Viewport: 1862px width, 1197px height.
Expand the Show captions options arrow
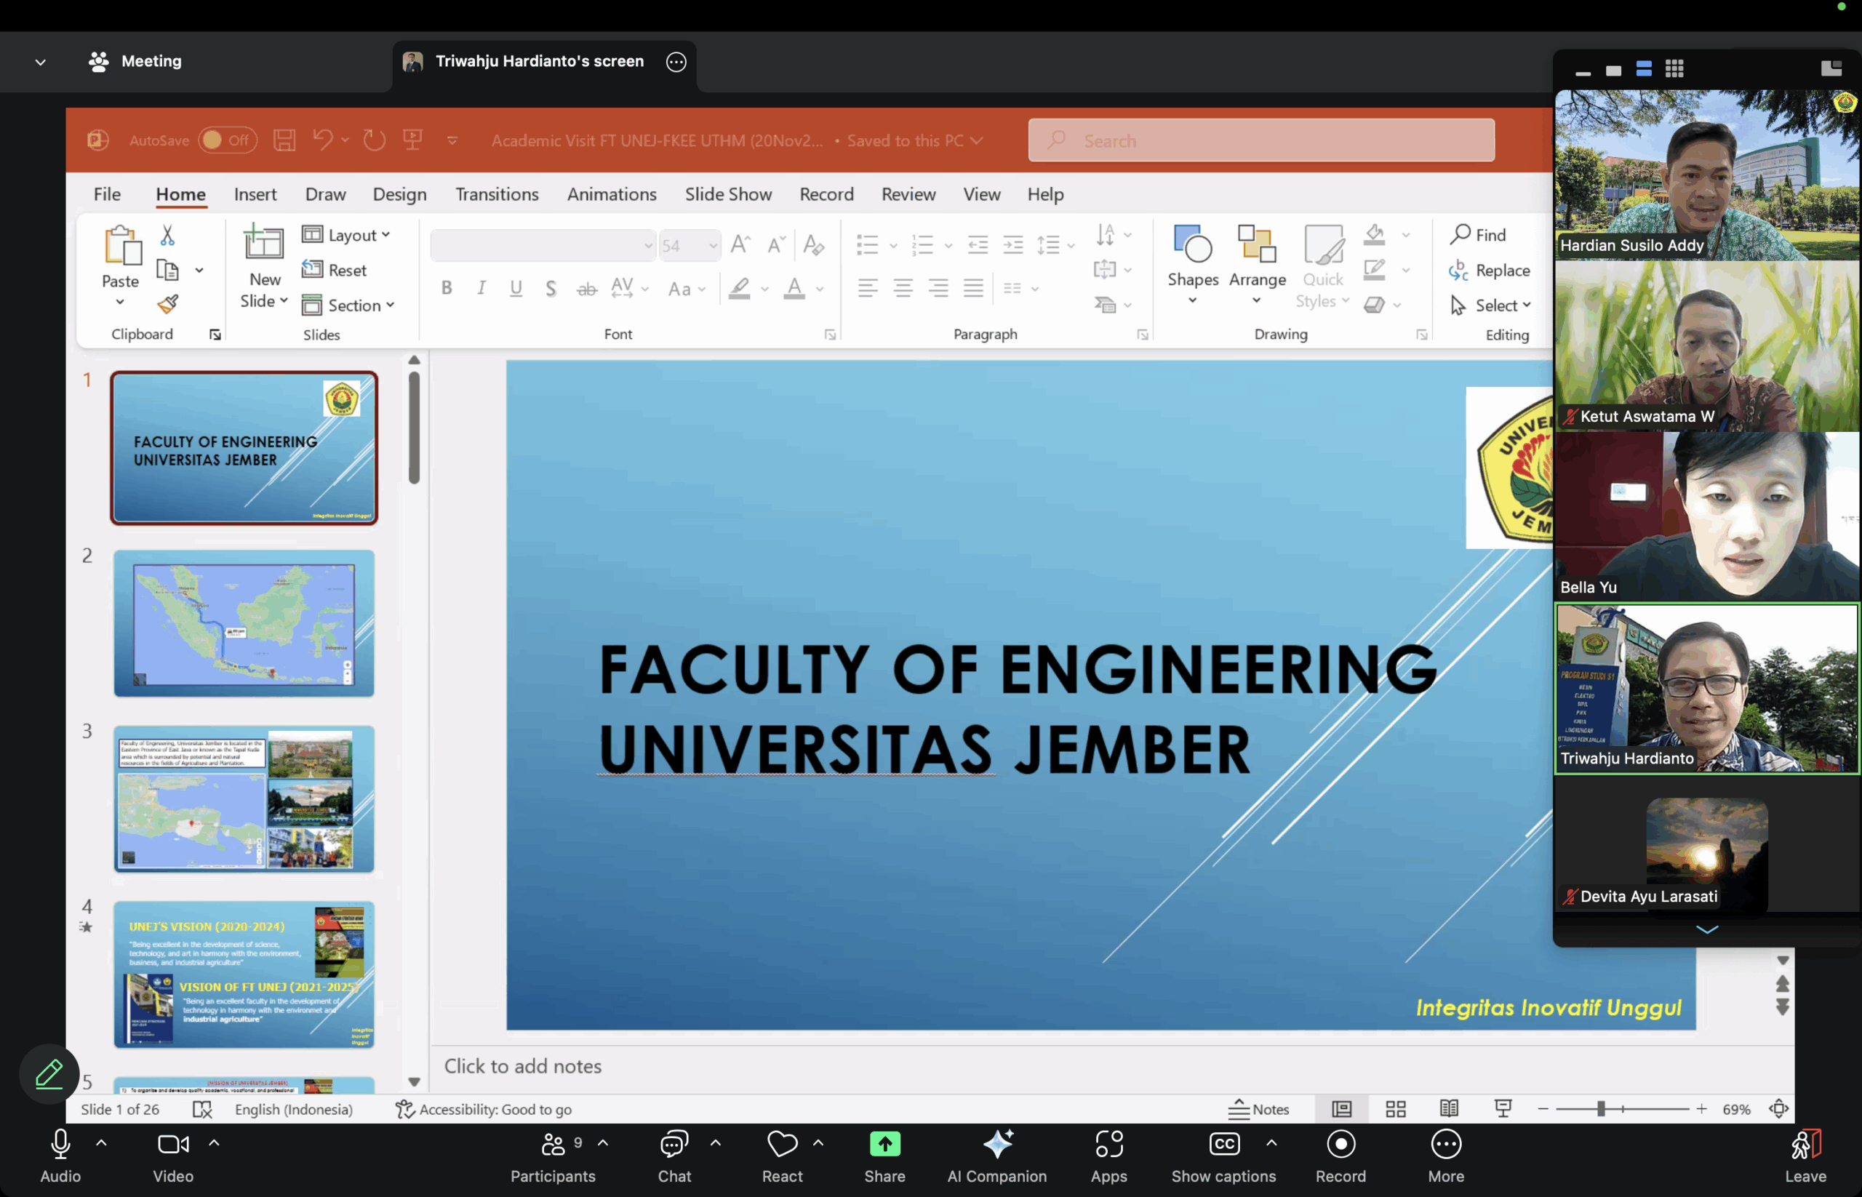[x=1271, y=1142]
